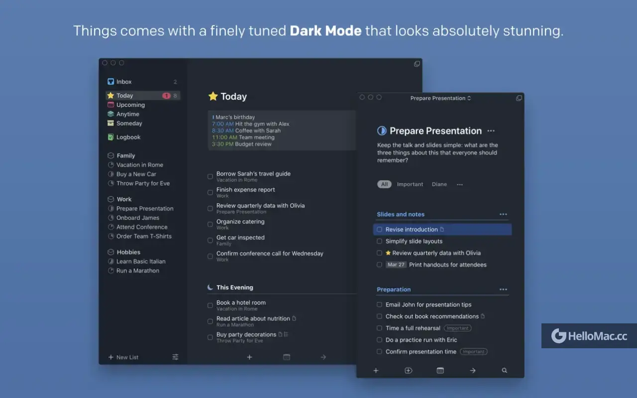This screenshot has width=637, height=398.
Task: Complete Time a full rehearsal checkbox
Action: coord(380,328)
